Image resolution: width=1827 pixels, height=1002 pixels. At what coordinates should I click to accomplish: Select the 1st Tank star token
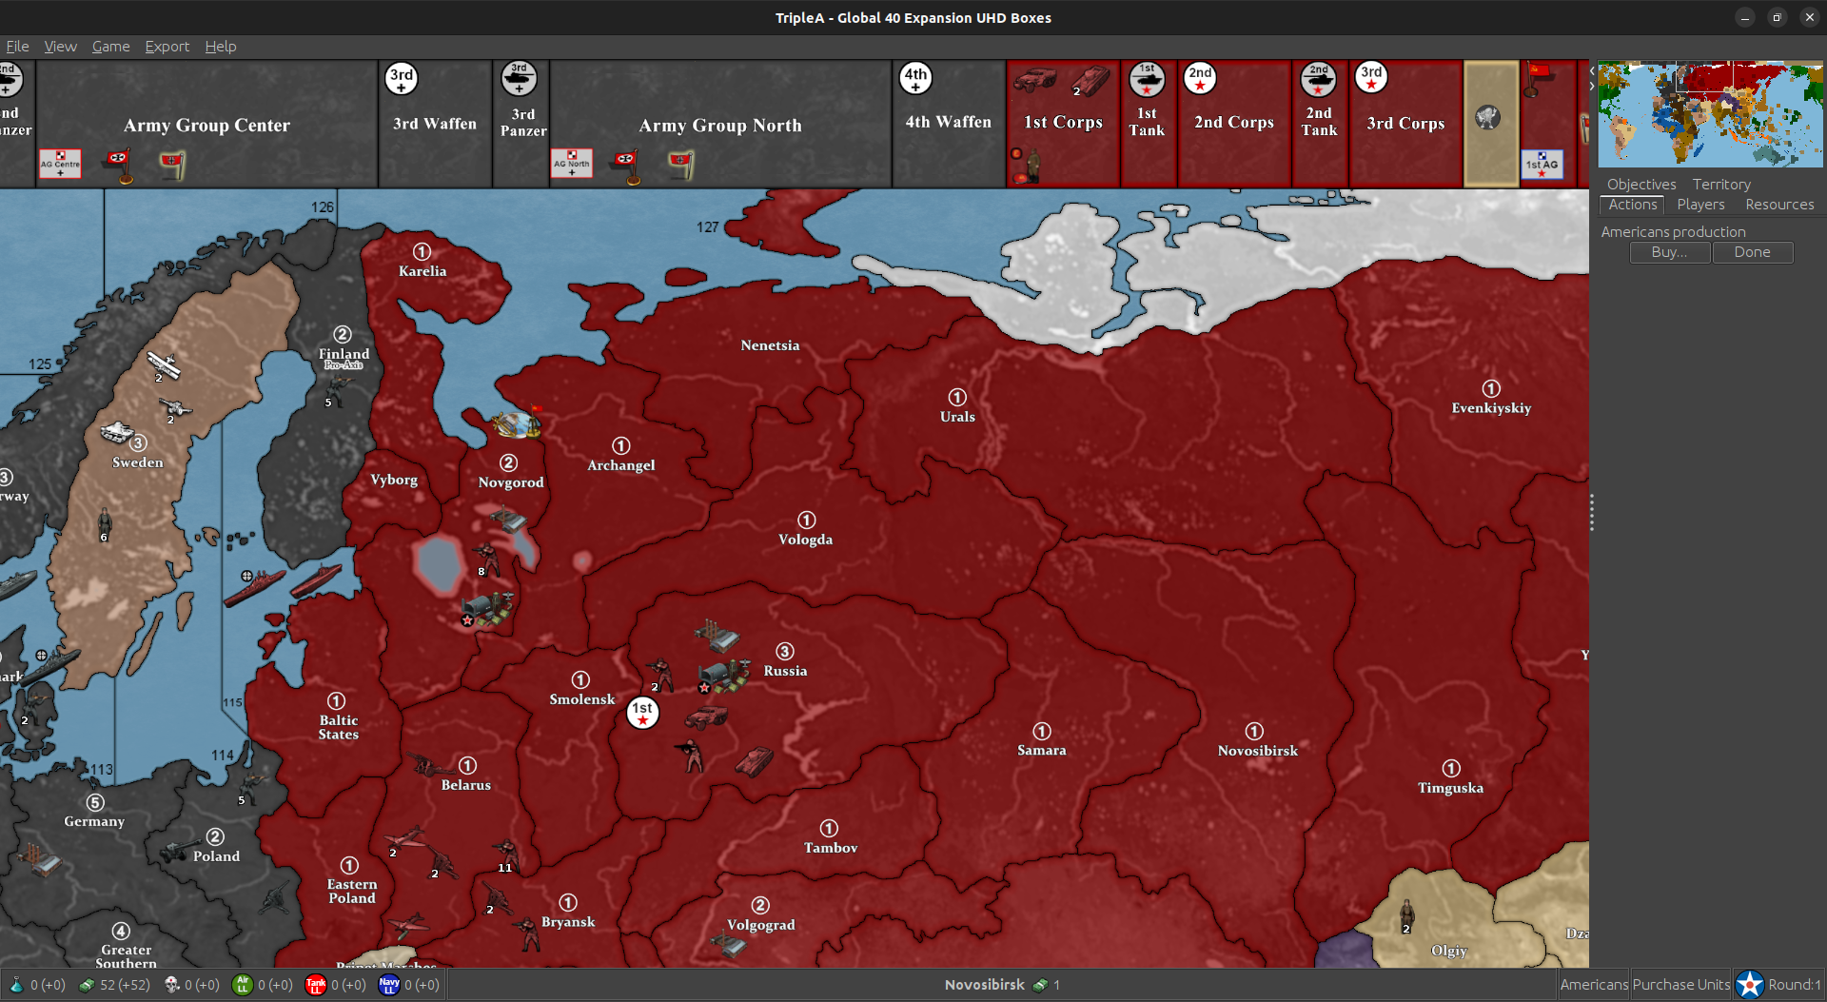pos(1147,78)
